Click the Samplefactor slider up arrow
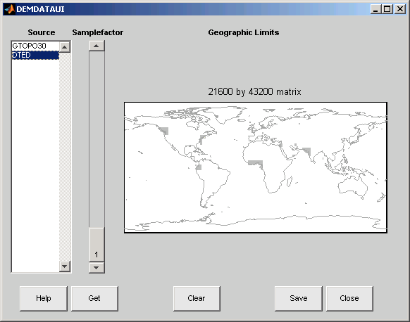 pos(97,46)
